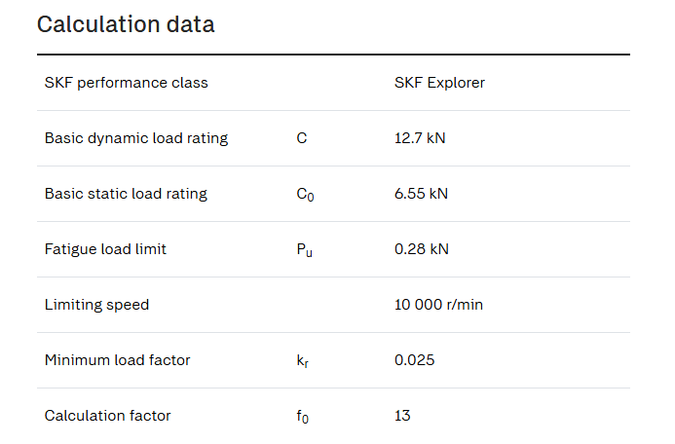Click the Calculation data heading
675x444 pixels.
point(126,24)
